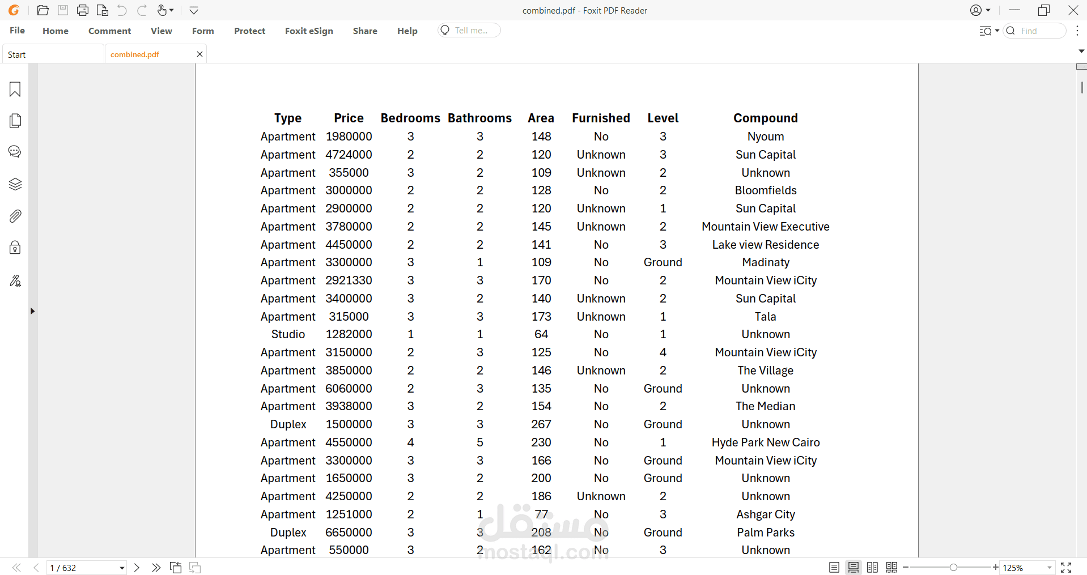Go to the next view

[195, 568]
